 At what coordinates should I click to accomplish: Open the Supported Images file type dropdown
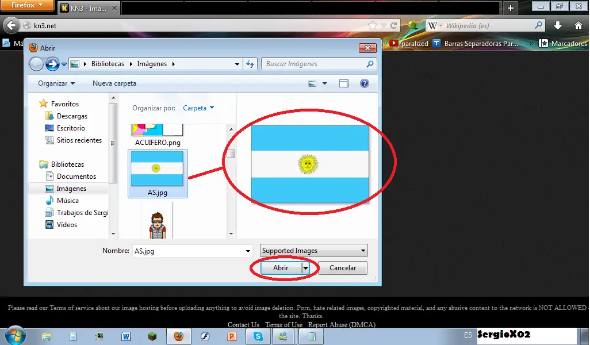(314, 251)
